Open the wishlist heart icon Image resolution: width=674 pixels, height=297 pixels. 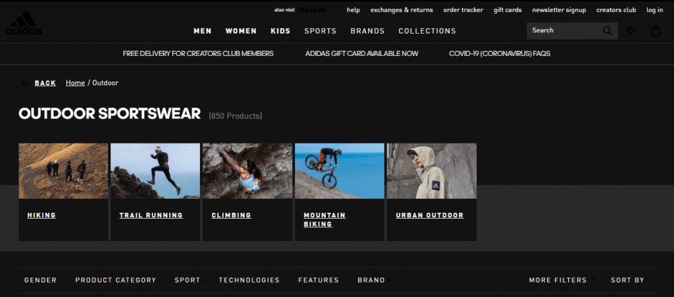(x=631, y=30)
